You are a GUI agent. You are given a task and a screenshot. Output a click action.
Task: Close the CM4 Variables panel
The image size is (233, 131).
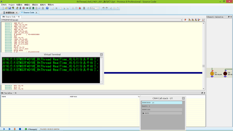point(204,93)
